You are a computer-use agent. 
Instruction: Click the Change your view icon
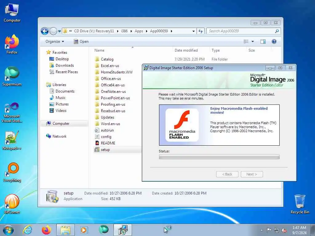point(246,41)
